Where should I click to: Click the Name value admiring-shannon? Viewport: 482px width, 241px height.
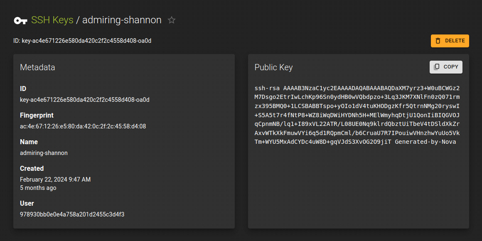pyautogui.click(x=44, y=153)
